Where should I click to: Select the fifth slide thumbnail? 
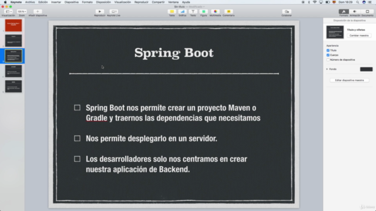click(x=14, y=86)
